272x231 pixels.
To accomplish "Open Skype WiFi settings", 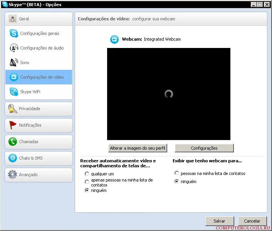I will (39, 92).
